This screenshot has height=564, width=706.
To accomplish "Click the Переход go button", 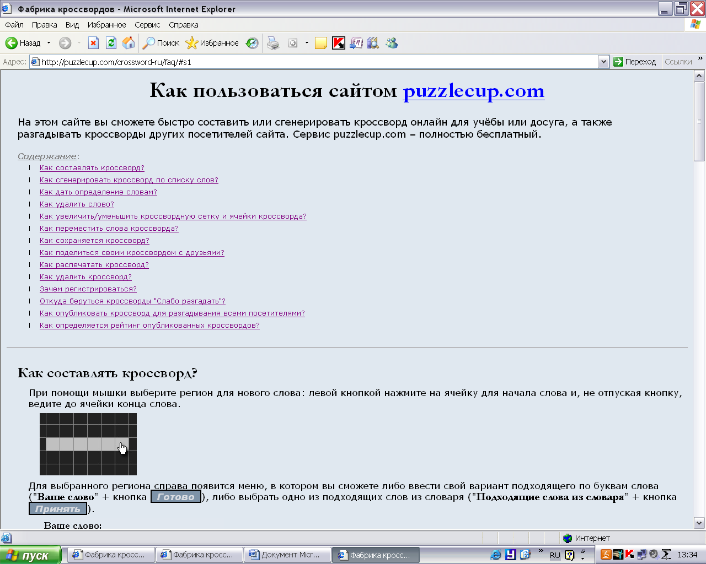I will (x=635, y=62).
